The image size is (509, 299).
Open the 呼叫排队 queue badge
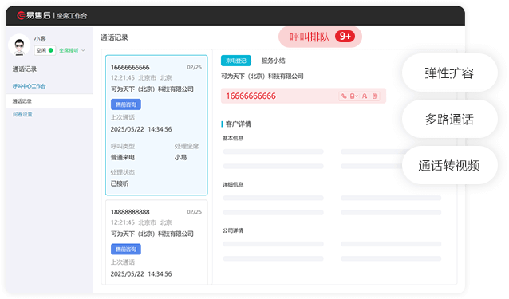point(320,37)
